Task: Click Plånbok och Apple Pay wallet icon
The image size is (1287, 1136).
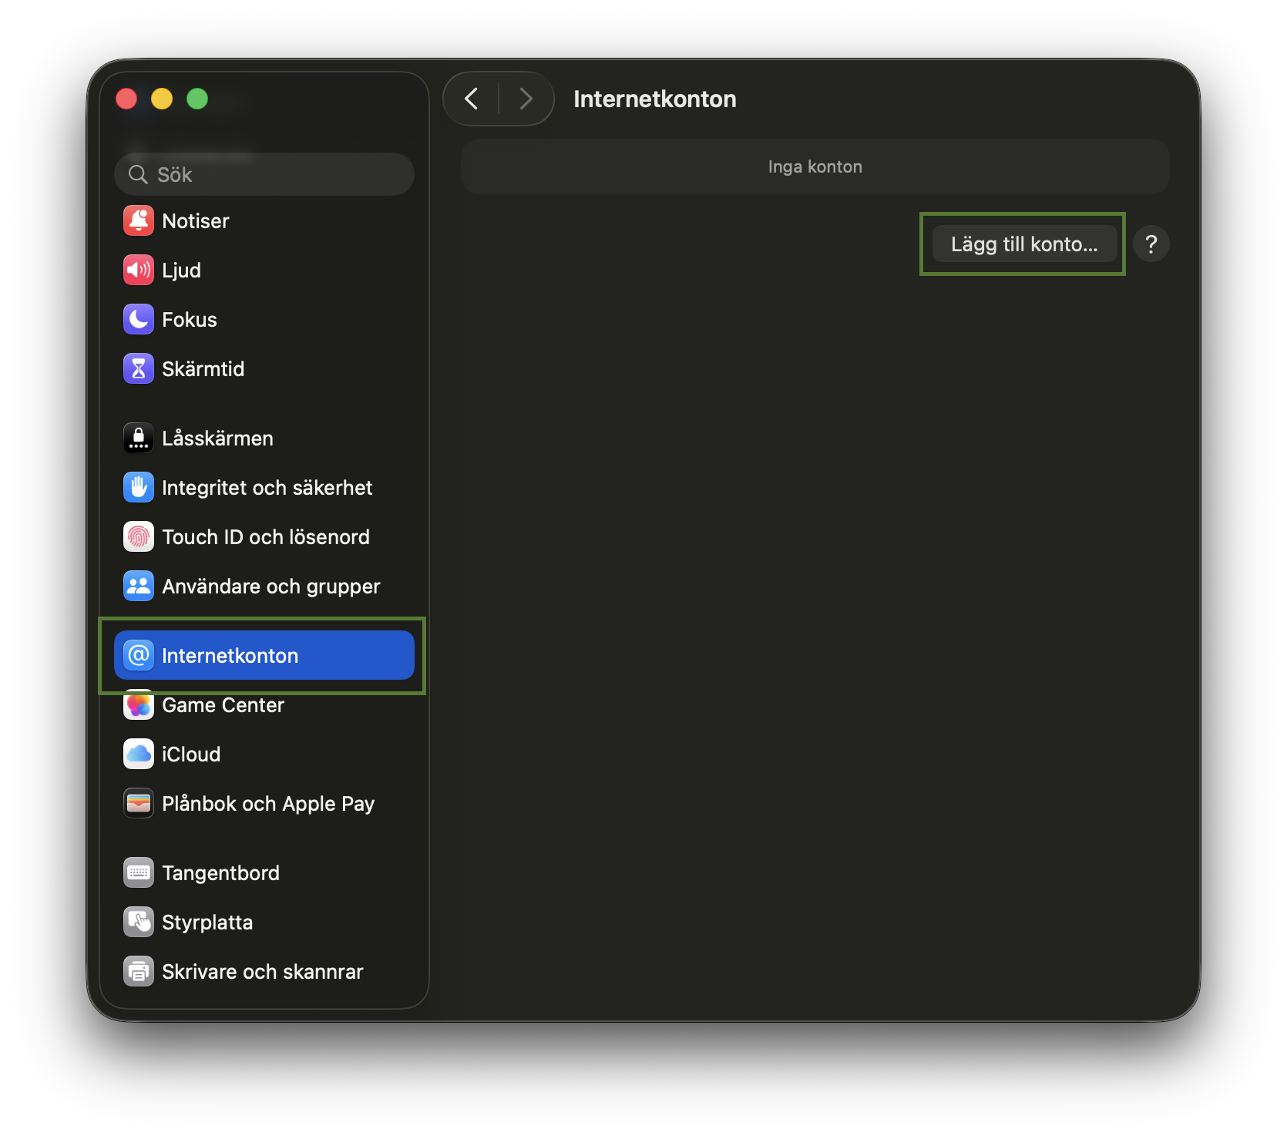Action: point(139,804)
